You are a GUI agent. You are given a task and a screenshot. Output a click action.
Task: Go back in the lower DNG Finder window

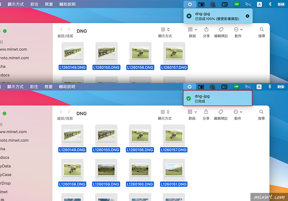[61, 112]
